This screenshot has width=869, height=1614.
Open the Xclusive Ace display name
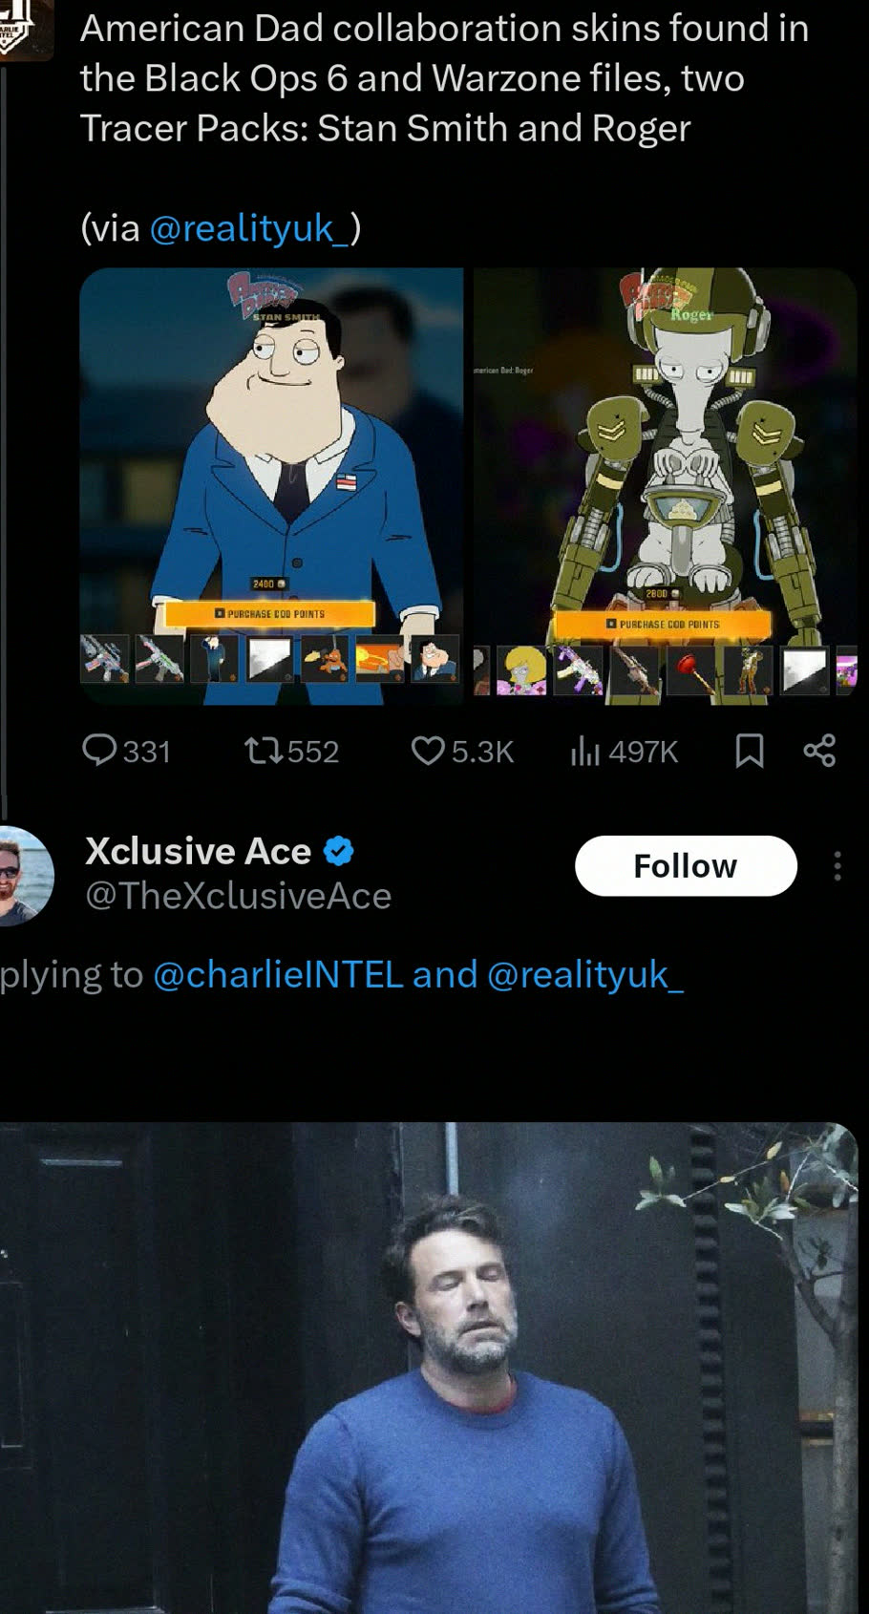tap(198, 850)
